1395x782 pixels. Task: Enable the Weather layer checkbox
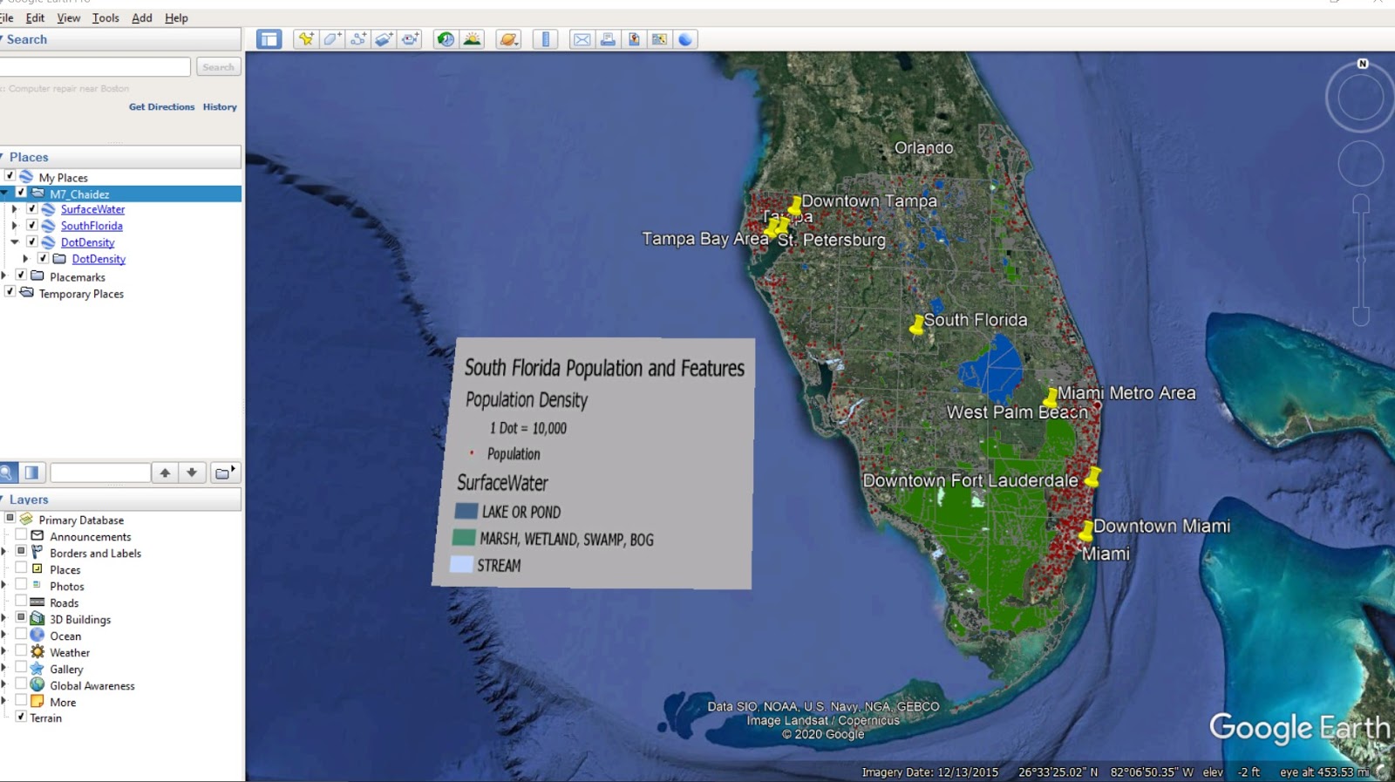[21, 651]
